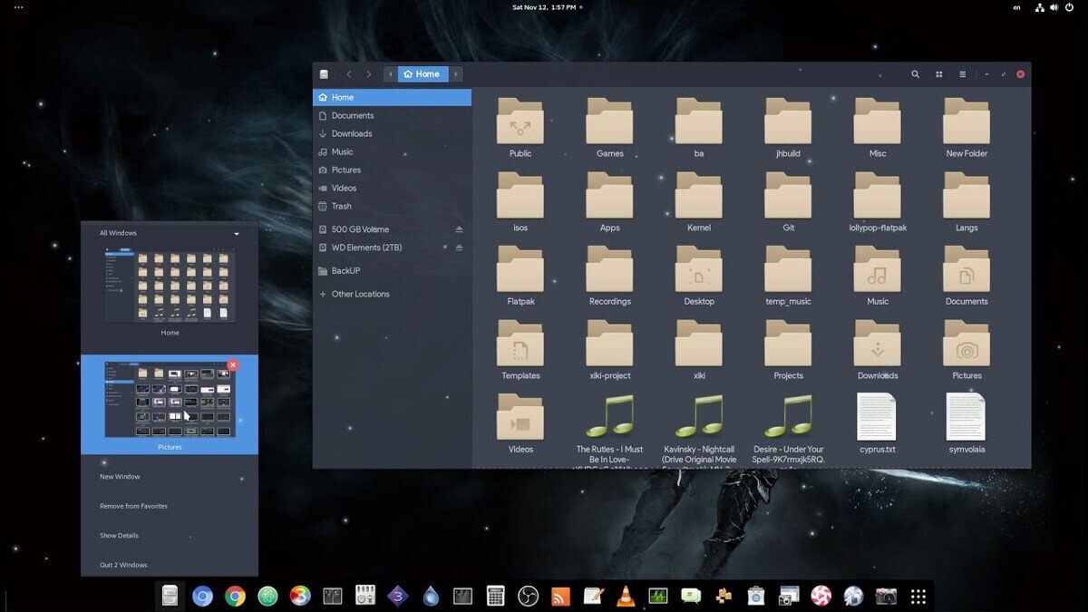This screenshot has width=1088, height=612.
Task: Eject the 500 GB Volume
Action: (459, 229)
